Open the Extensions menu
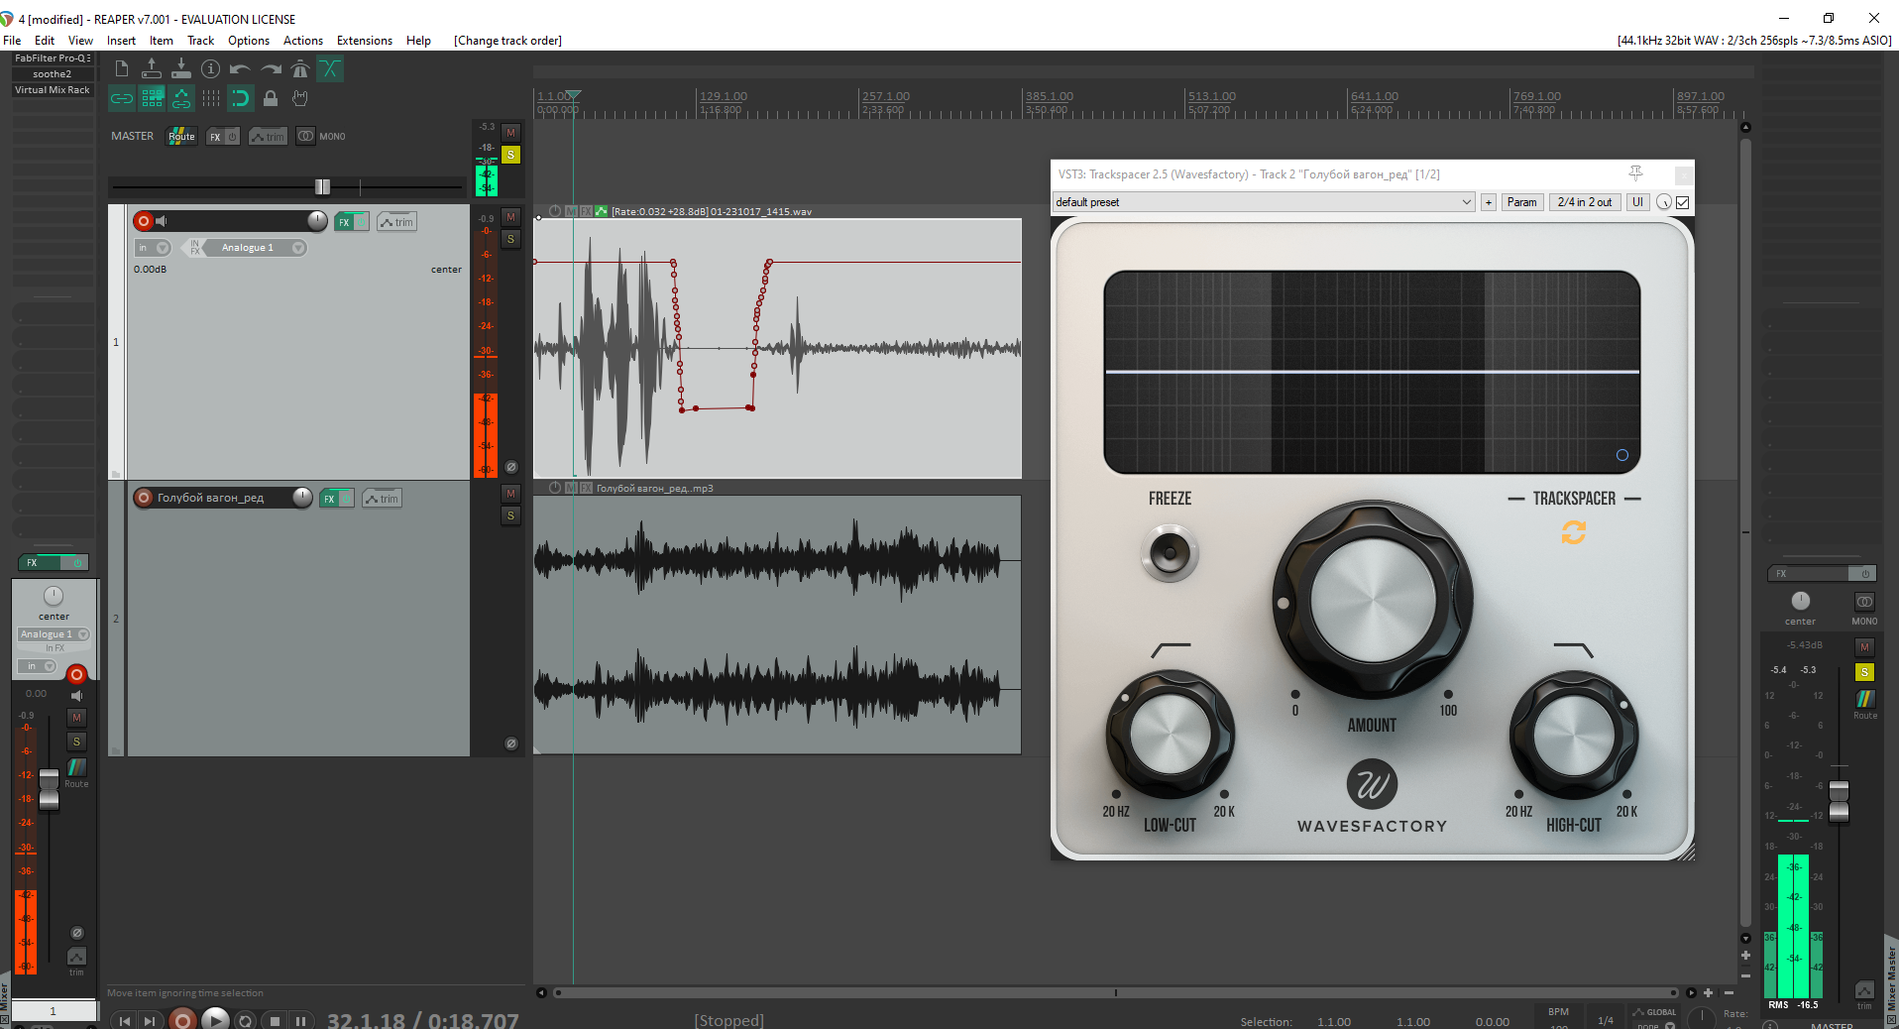 [364, 41]
